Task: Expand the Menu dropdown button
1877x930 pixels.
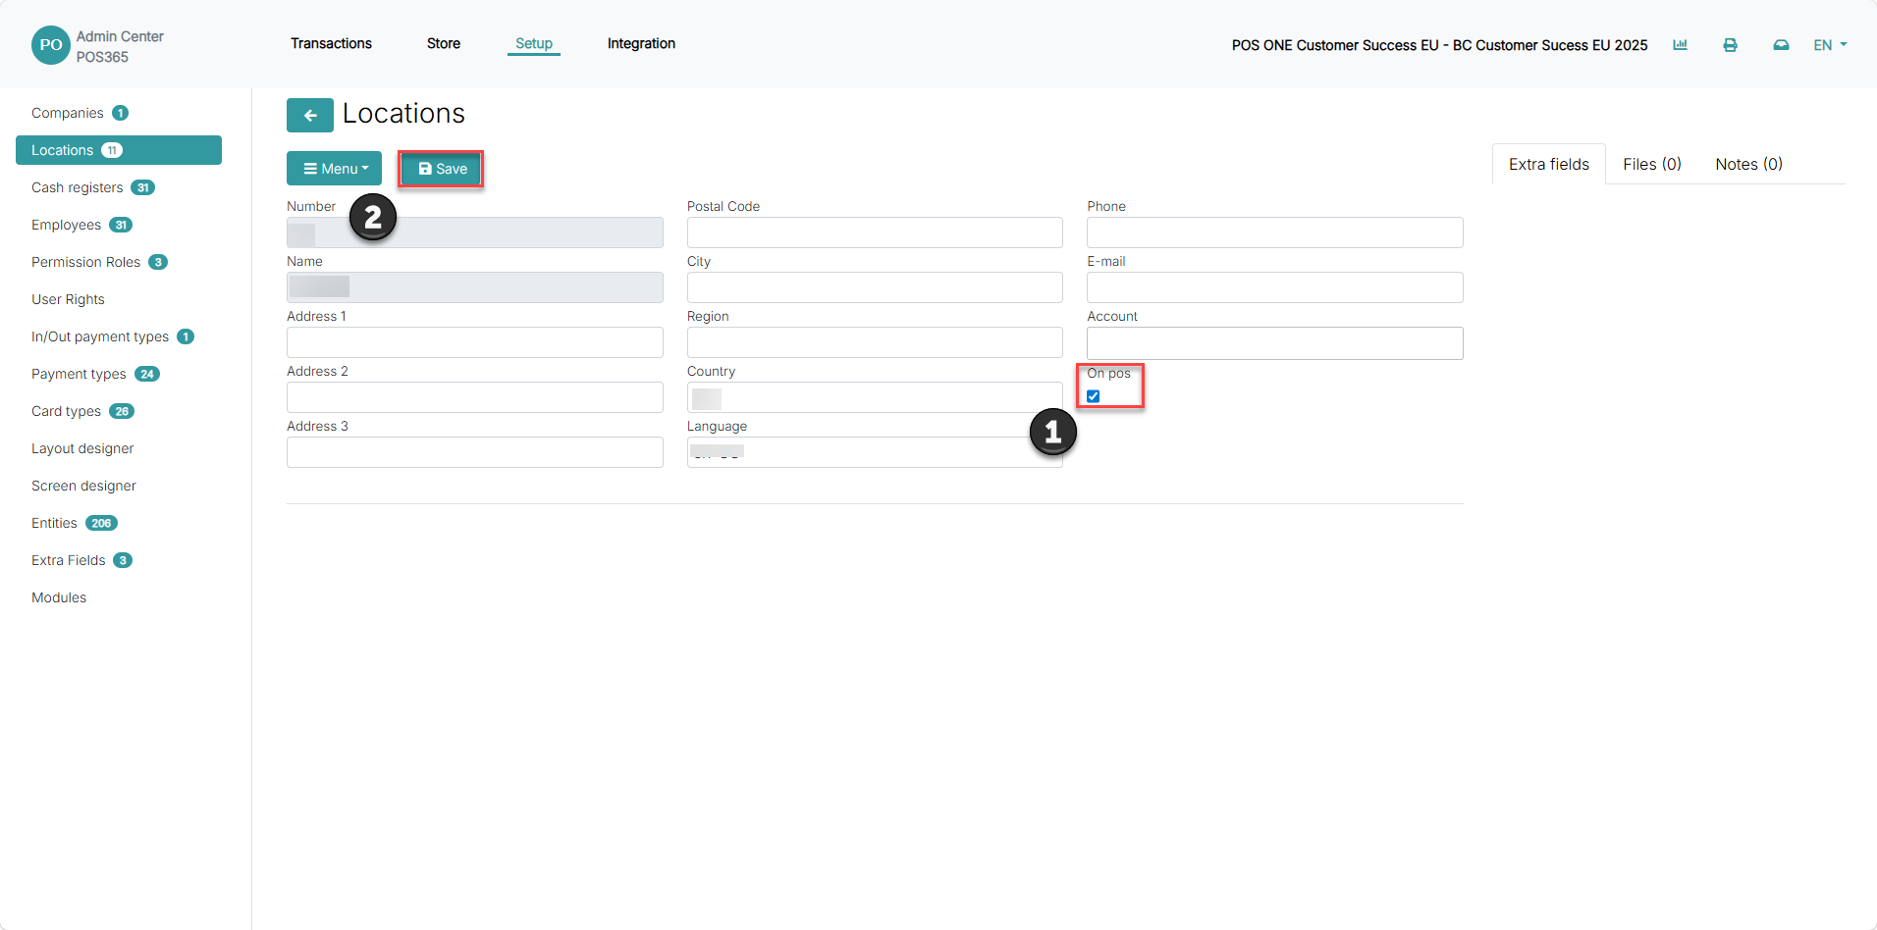Action: 334,169
